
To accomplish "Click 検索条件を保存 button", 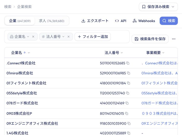I will (150, 39).
